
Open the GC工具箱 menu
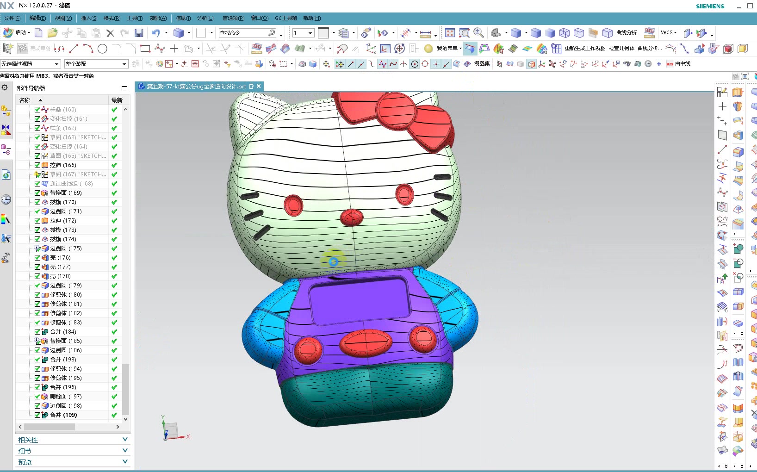click(x=286, y=18)
